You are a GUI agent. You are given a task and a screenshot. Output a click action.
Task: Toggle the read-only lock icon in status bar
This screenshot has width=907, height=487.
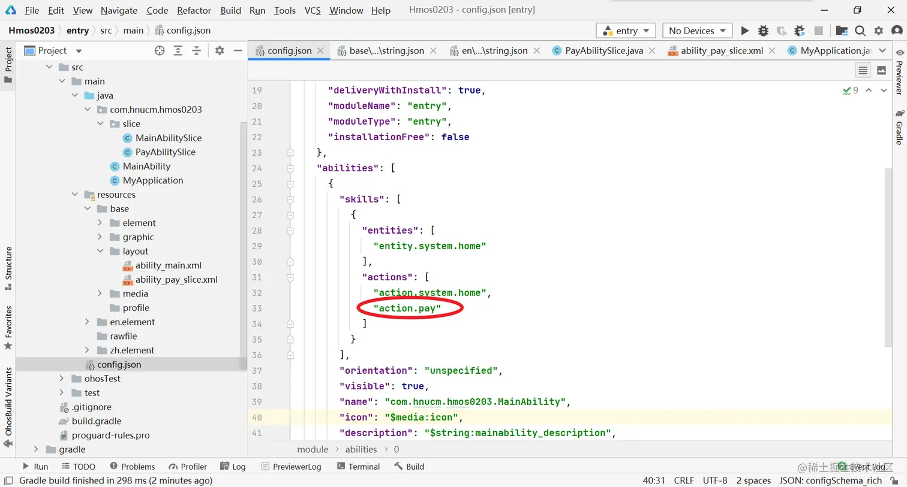[894, 481]
